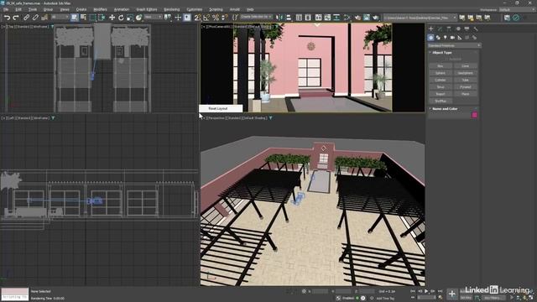Click the Render Production teapot icon
The image size is (537, 302).
376,18
